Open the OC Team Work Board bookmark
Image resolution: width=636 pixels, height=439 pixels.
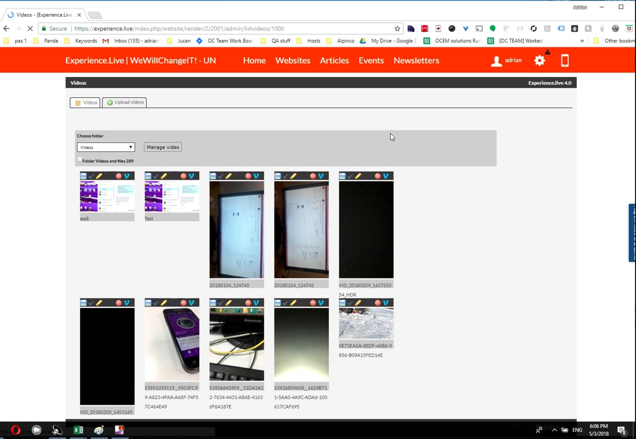point(225,41)
